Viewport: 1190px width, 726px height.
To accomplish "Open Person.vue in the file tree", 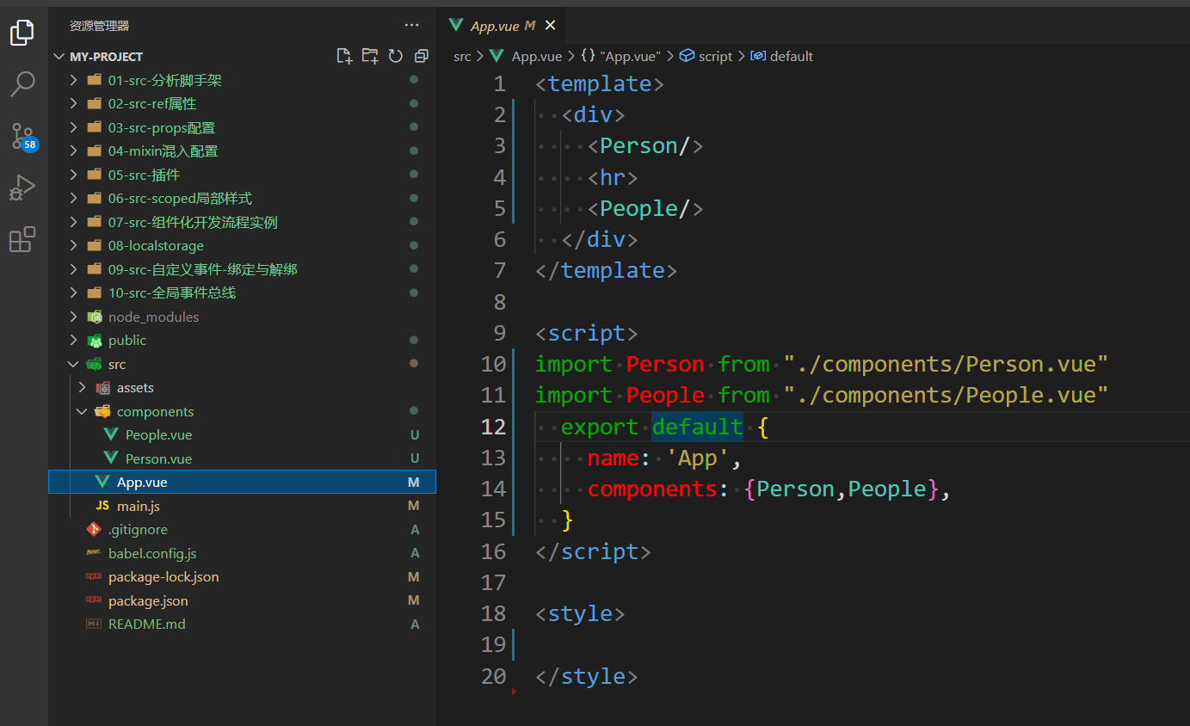I will point(243,458).
